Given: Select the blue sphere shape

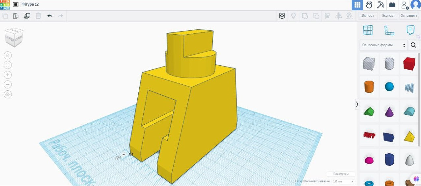Looking at the screenshot, I should coord(389,87).
